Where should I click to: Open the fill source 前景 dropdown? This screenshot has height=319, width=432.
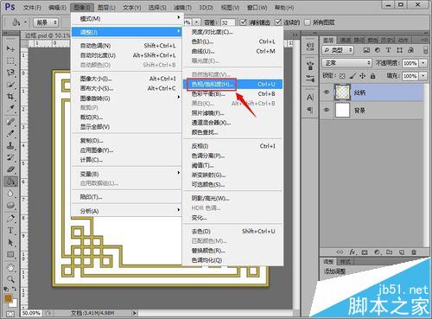46,22
